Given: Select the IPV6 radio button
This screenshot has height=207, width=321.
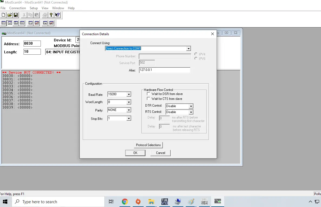Looking at the screenshot, I should coord(196,58).
